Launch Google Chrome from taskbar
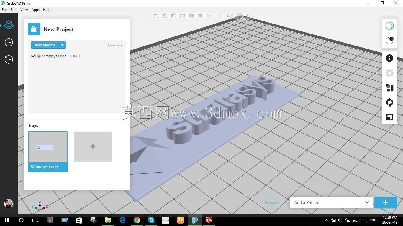This screenshot has height=226, width=403. (137, 220)
